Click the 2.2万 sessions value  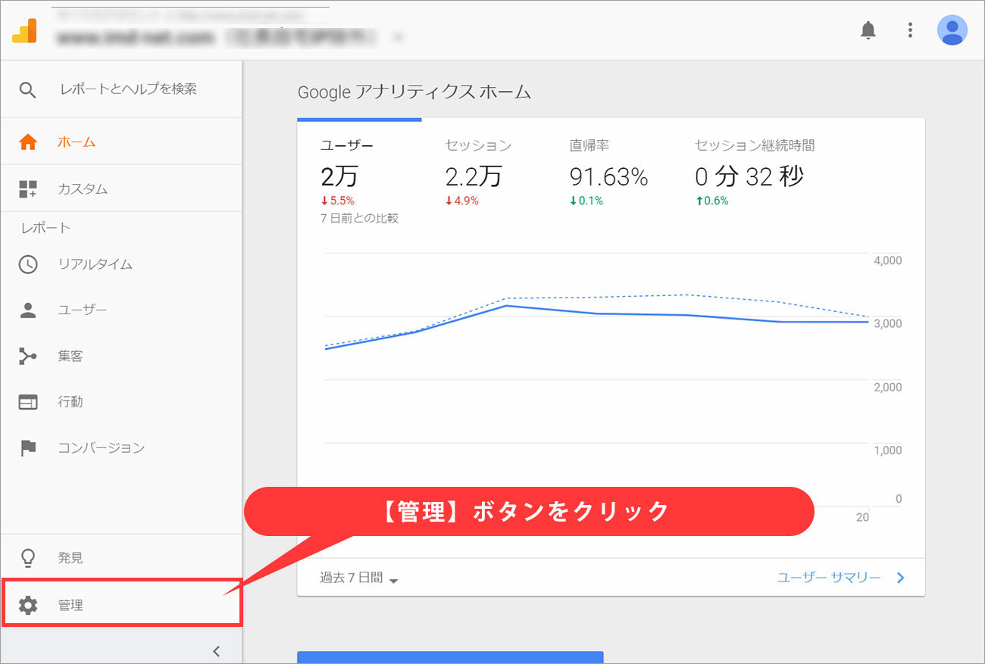[x=474, y=176]
